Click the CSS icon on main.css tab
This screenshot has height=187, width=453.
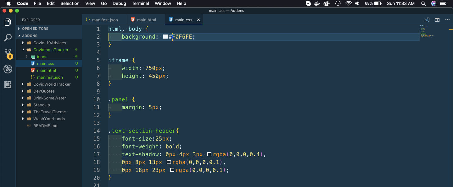(x=171, y=19)
